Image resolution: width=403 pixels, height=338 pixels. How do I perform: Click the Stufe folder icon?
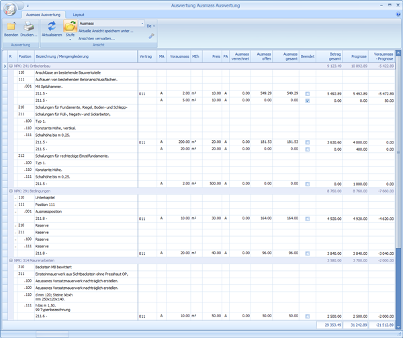click(x=70, y=26)
